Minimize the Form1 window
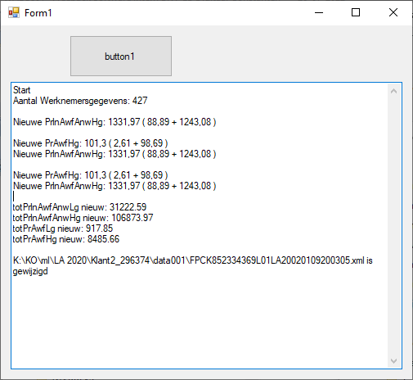 pyautogui.click(x=319, y=12)
